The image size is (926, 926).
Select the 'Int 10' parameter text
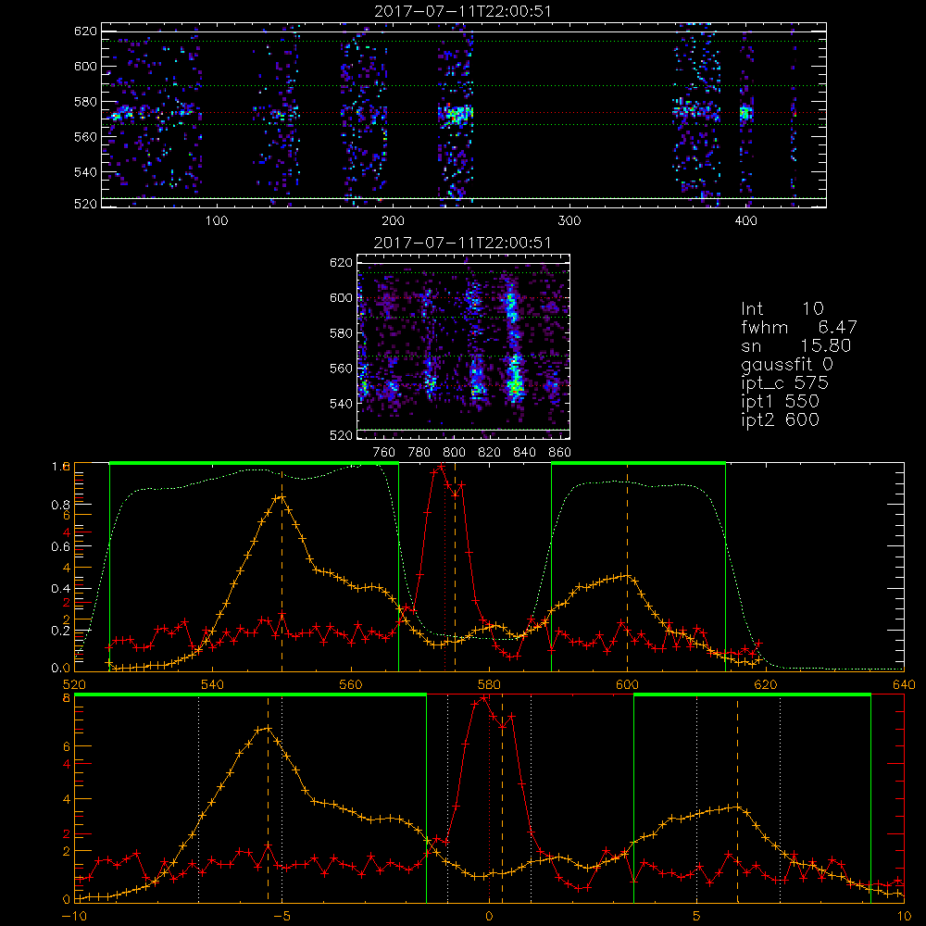(782, 308)
